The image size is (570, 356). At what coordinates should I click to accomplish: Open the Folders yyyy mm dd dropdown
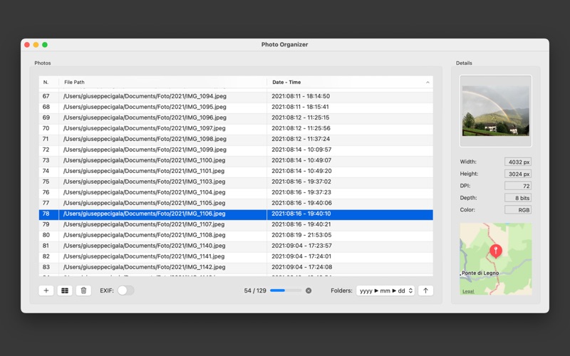point(385,290)
